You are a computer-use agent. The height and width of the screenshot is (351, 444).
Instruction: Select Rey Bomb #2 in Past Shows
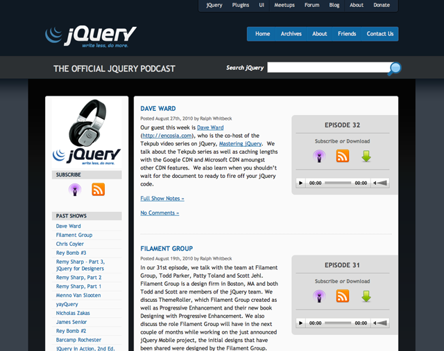(71, 331)
